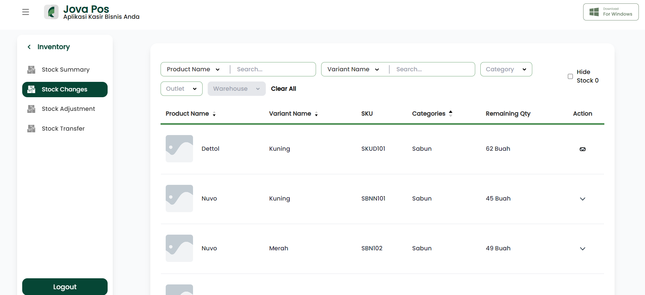Click the SKUD101 SKU cell
The image size is (645, 295).
point(373,149)
